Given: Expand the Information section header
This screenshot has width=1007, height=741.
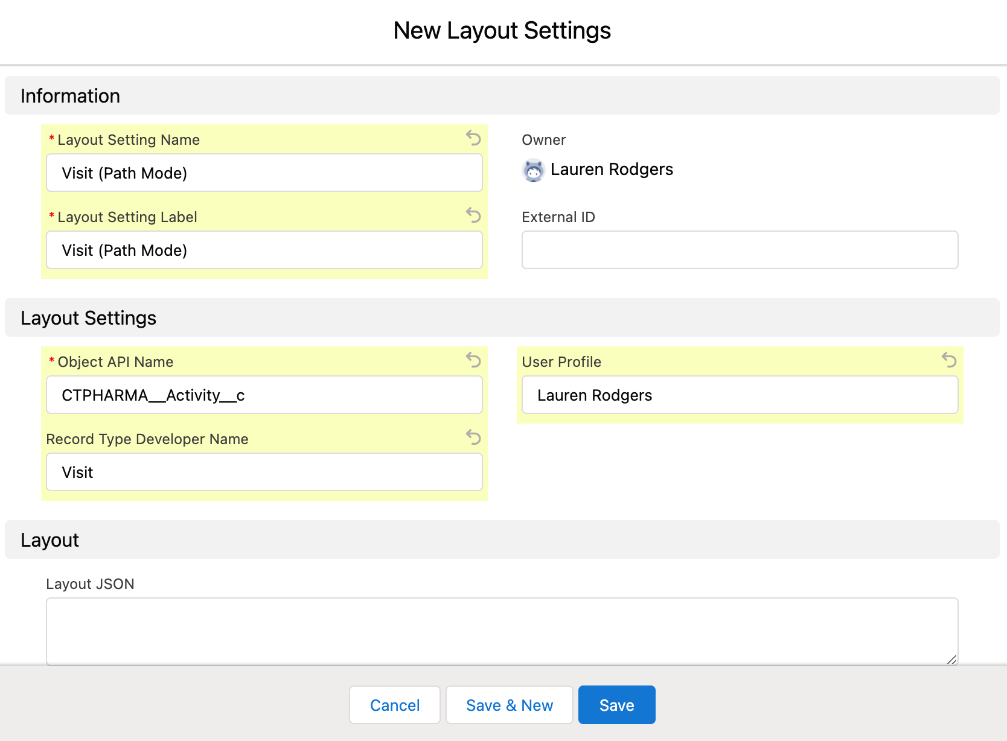Looking at the screenshot, I should (70, 95).
